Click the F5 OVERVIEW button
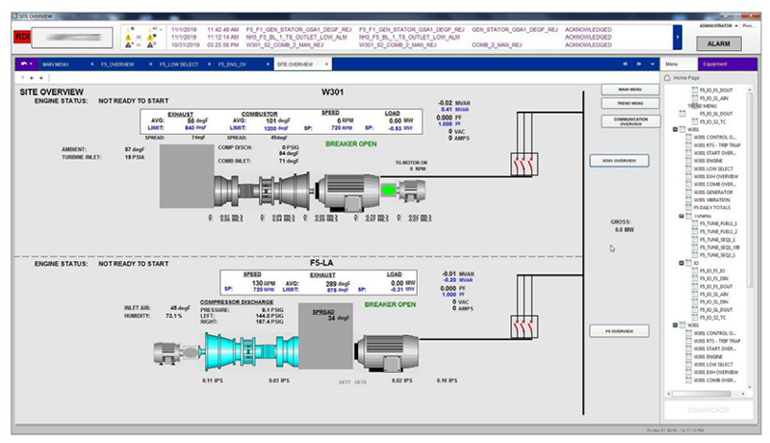The width and height of the screenshot is (770, 443). click(x=619, y=331)
